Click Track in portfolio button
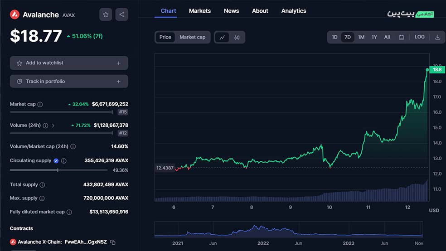Screen dimensions: 446x251 [x=69, y=82]
